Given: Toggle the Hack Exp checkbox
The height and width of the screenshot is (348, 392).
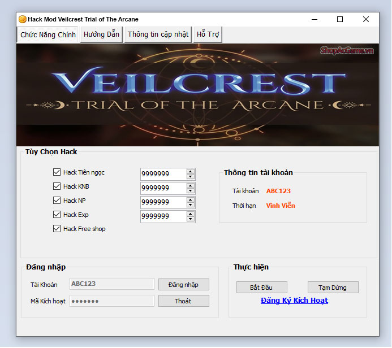Looking at the screenshot, I should point(57,215).
